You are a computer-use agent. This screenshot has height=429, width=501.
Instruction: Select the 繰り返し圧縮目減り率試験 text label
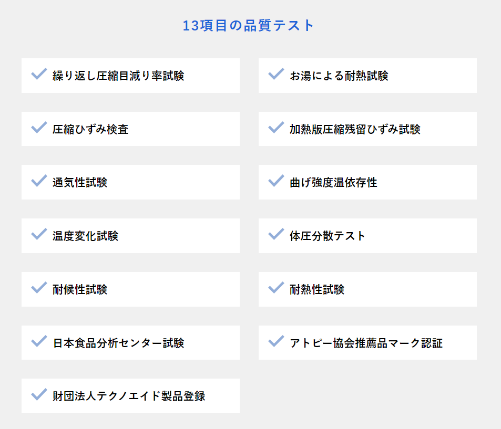tap(118, 76)
